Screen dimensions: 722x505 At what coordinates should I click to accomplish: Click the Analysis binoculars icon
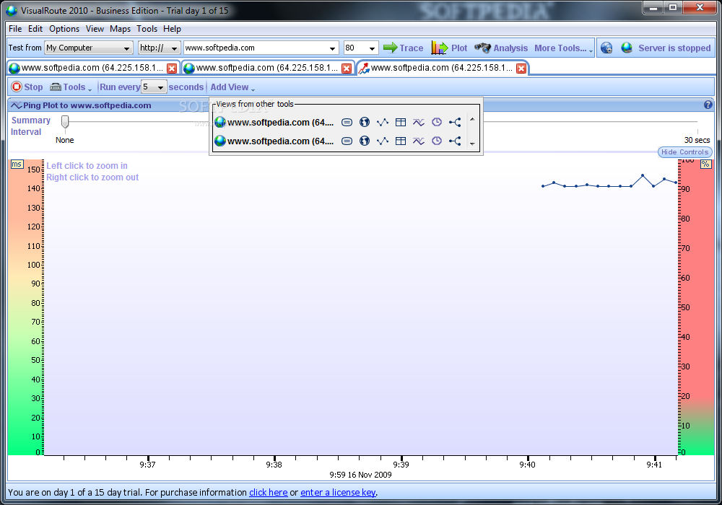pyautogui.click(x=482, y=48)
